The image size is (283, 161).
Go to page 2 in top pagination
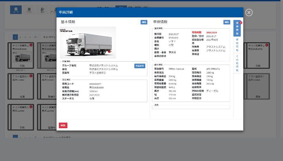20,37
